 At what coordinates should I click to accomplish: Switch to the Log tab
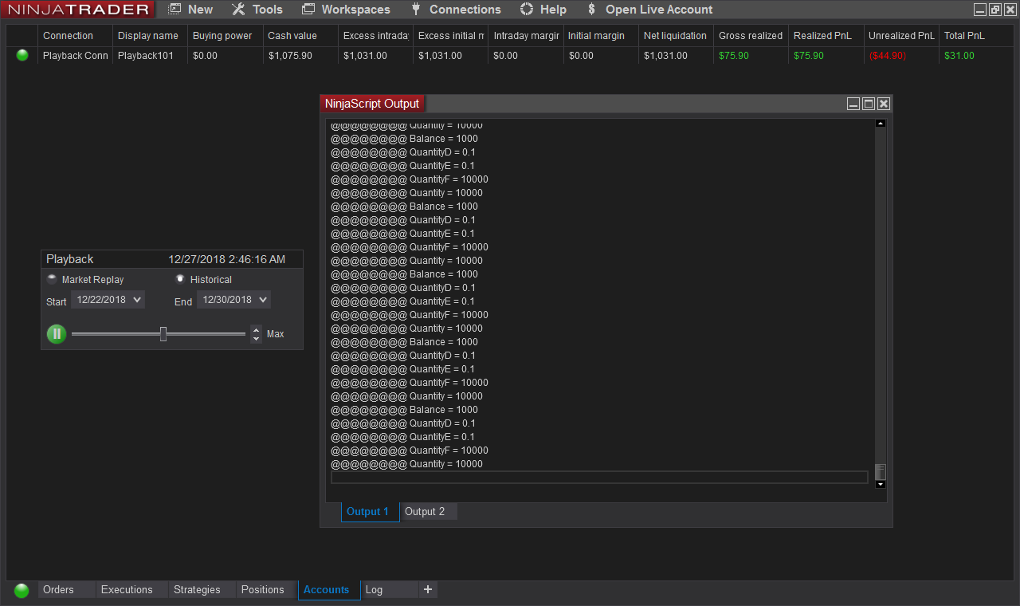click(390, 590)
